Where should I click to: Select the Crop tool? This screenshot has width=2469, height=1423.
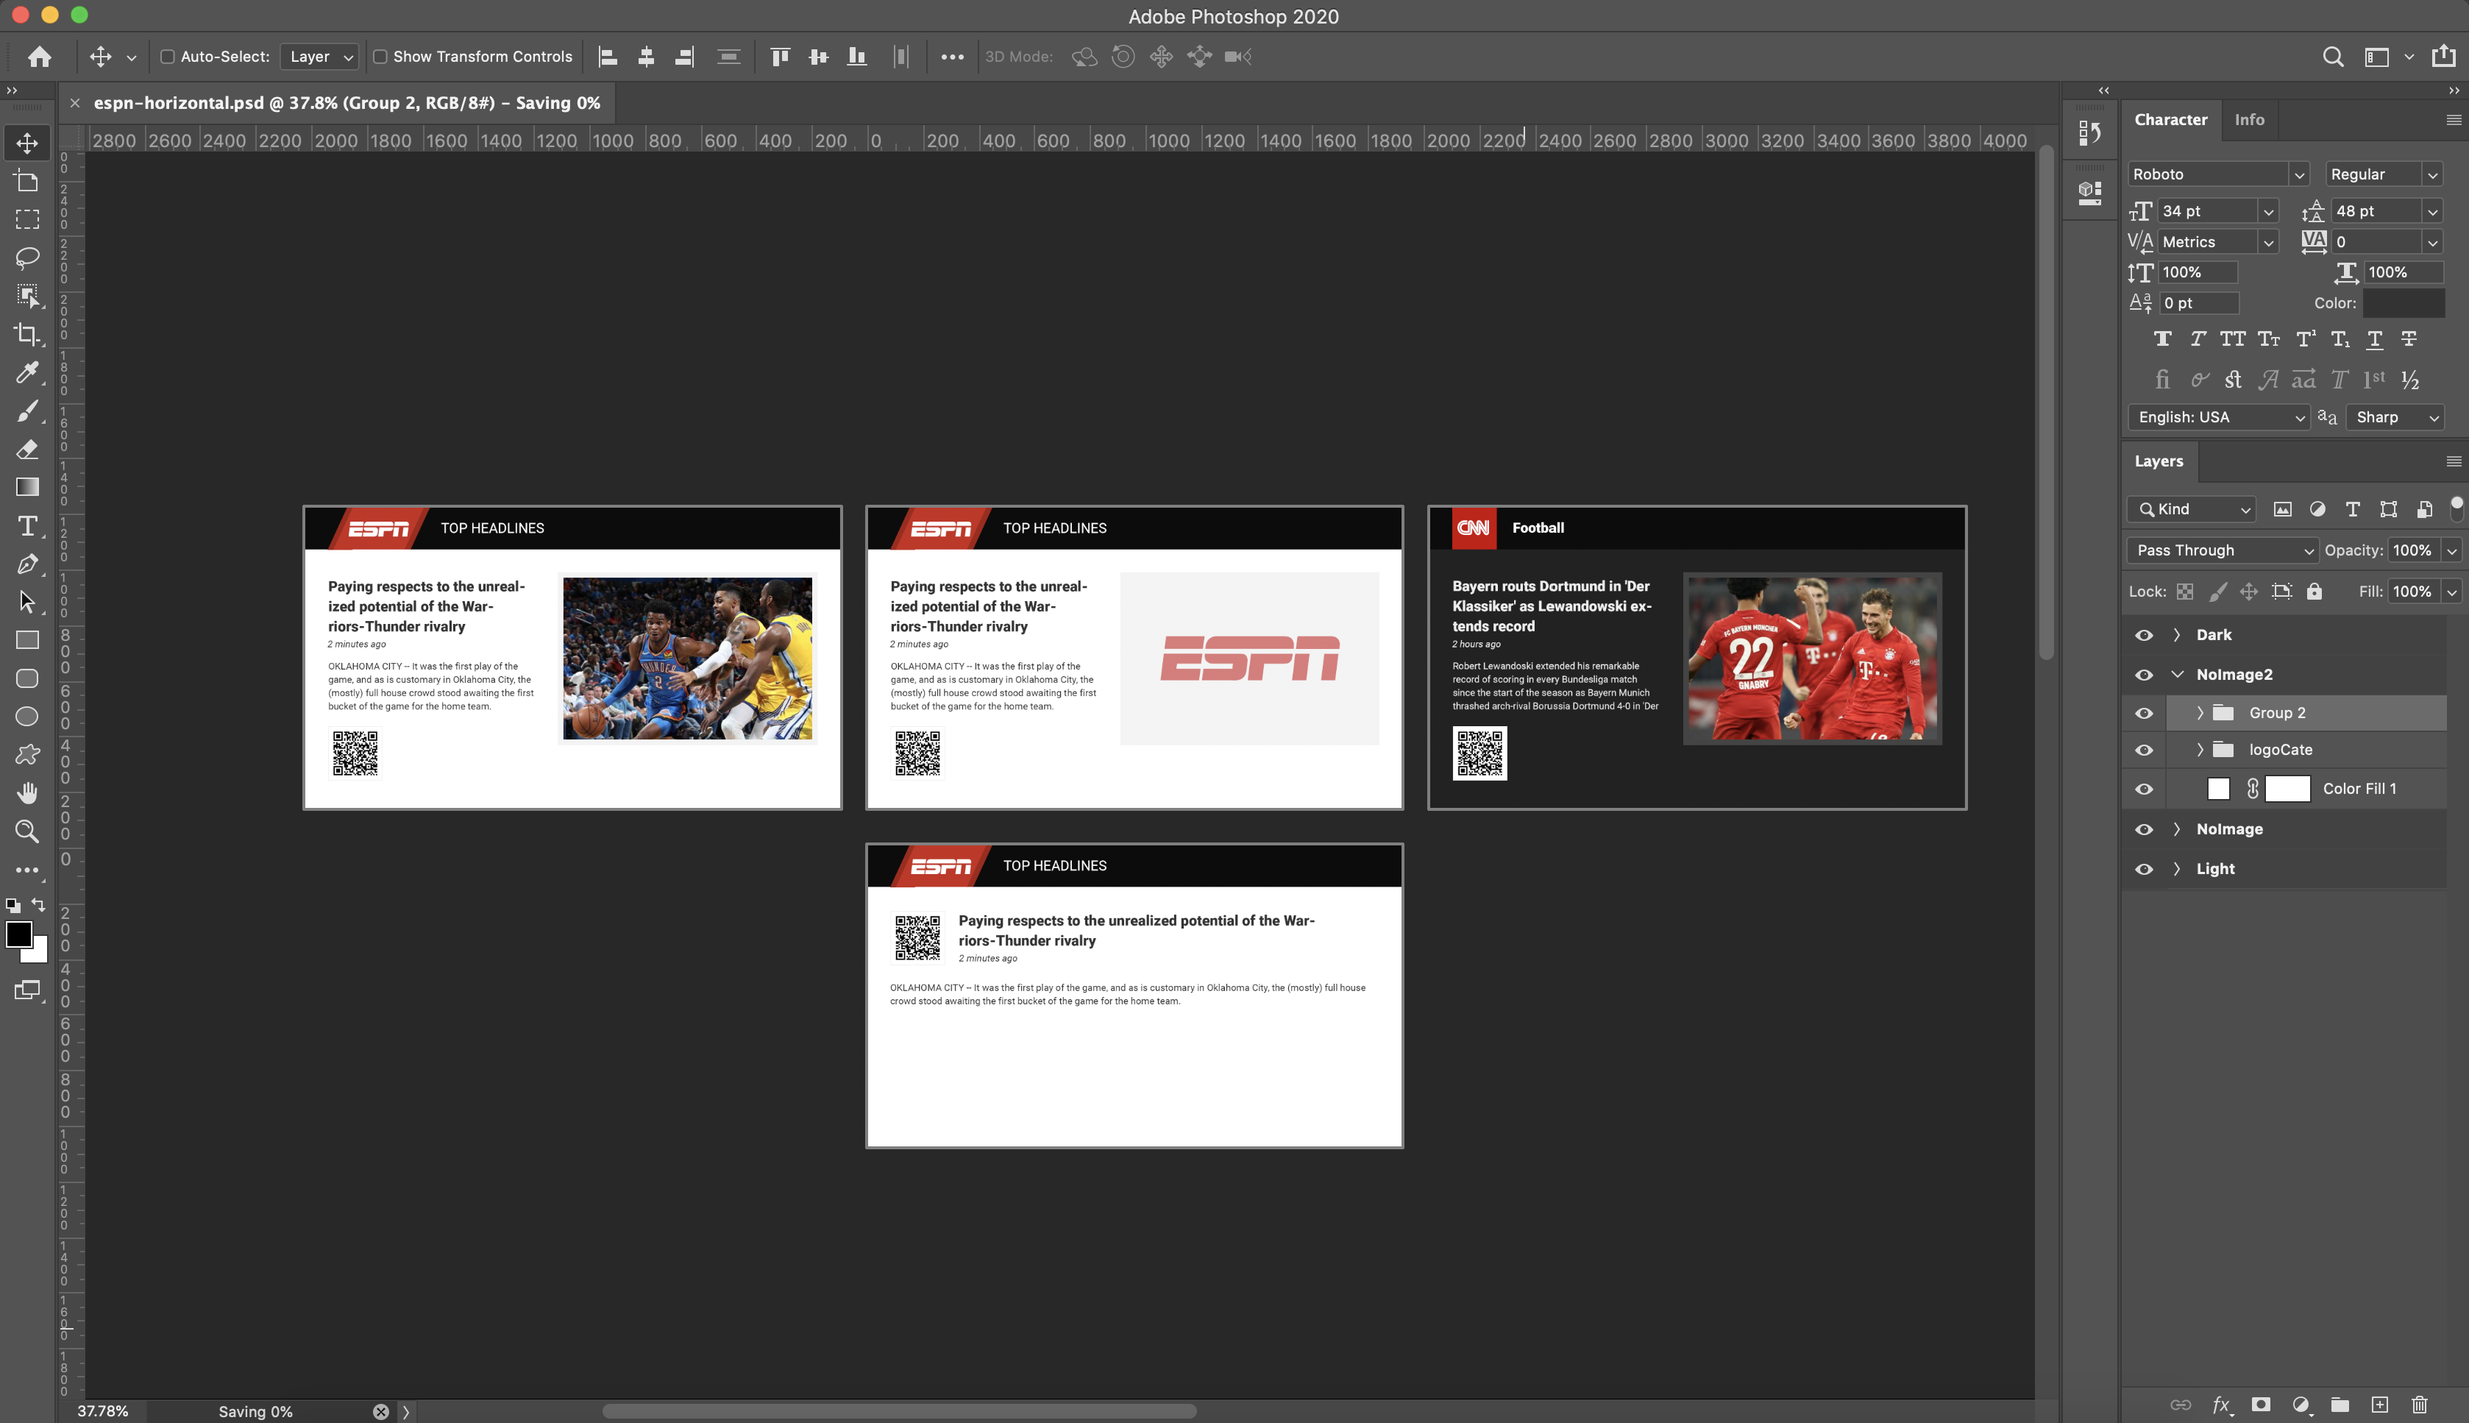click(26, 334)
